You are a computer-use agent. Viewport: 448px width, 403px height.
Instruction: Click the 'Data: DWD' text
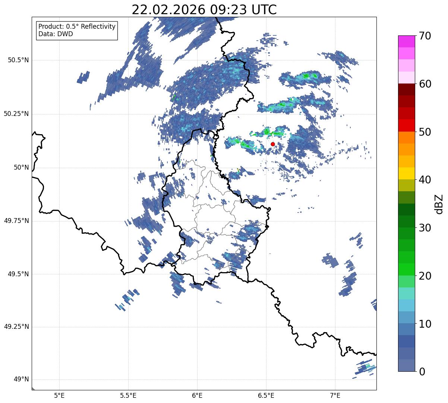56,34
